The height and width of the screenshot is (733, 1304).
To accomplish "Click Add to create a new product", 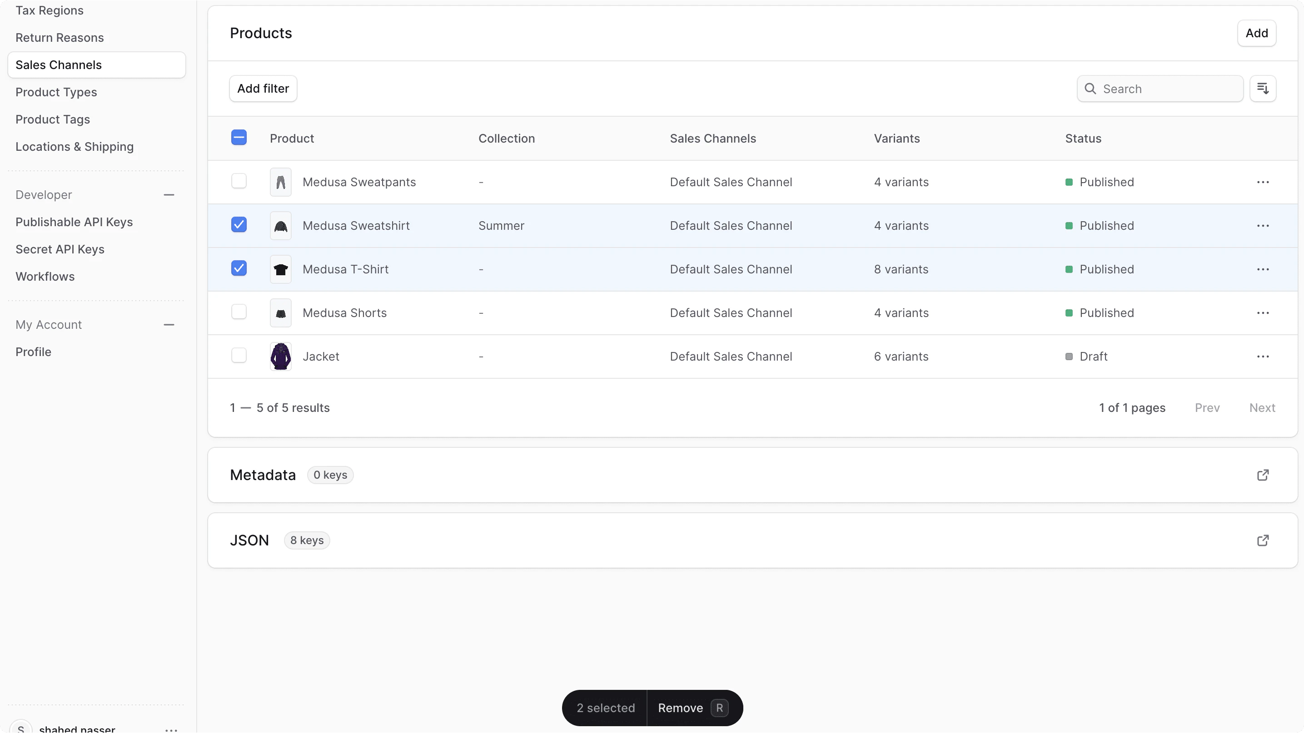I will (x=1257, y=33).
